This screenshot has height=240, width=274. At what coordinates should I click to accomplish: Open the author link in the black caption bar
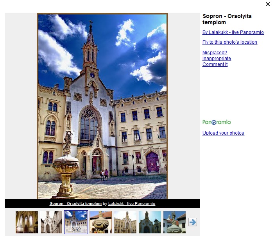point(132,204)
